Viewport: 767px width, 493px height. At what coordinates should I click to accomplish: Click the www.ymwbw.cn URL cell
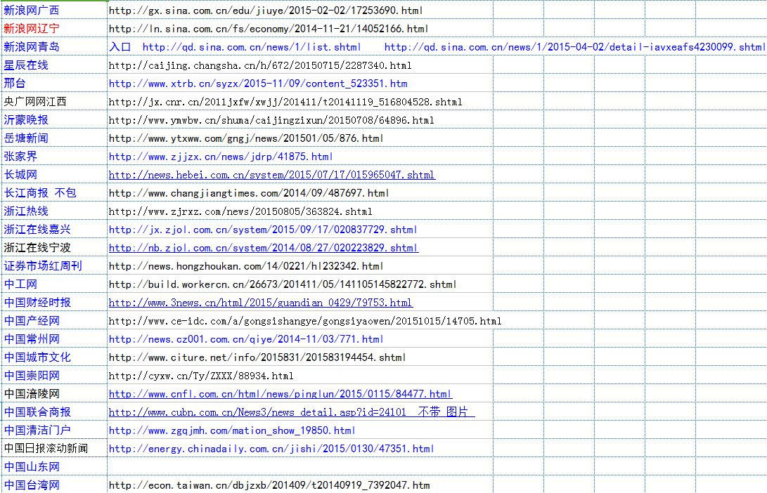[x=300, y=119]
